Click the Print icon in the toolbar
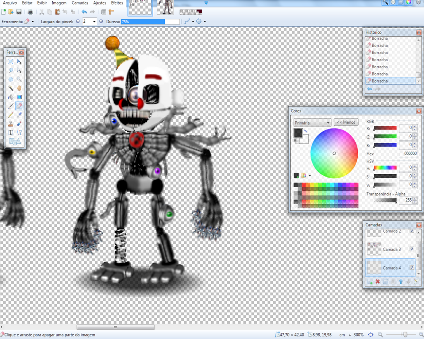 30,12
